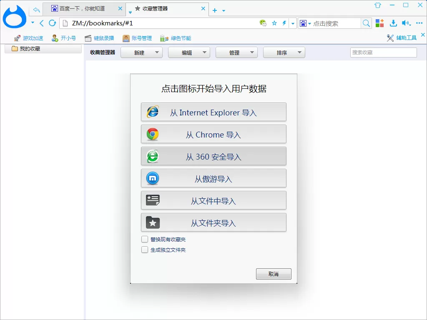The image size is (427, 320).
Task: Open small arrow between the tabs
Action: [130, 12]
